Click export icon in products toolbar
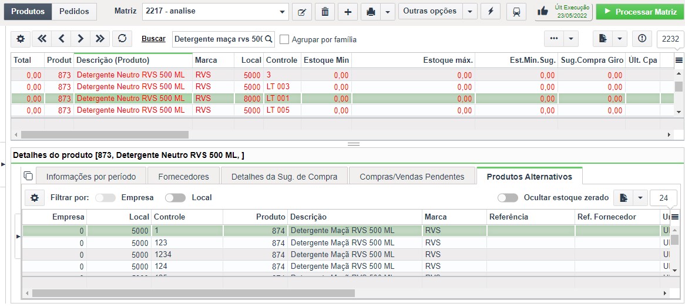The height and width of the screenshot is (307, 685). [603, 39]
